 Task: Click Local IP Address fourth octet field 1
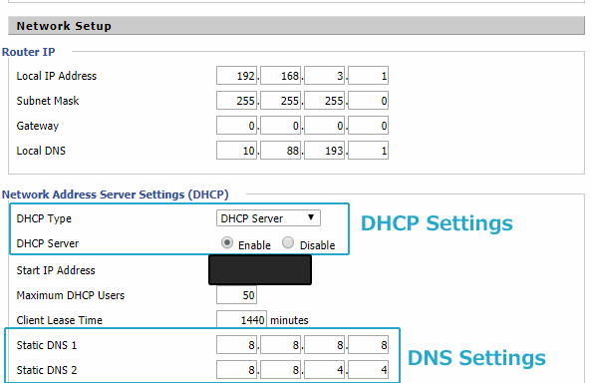coord(368,76)
